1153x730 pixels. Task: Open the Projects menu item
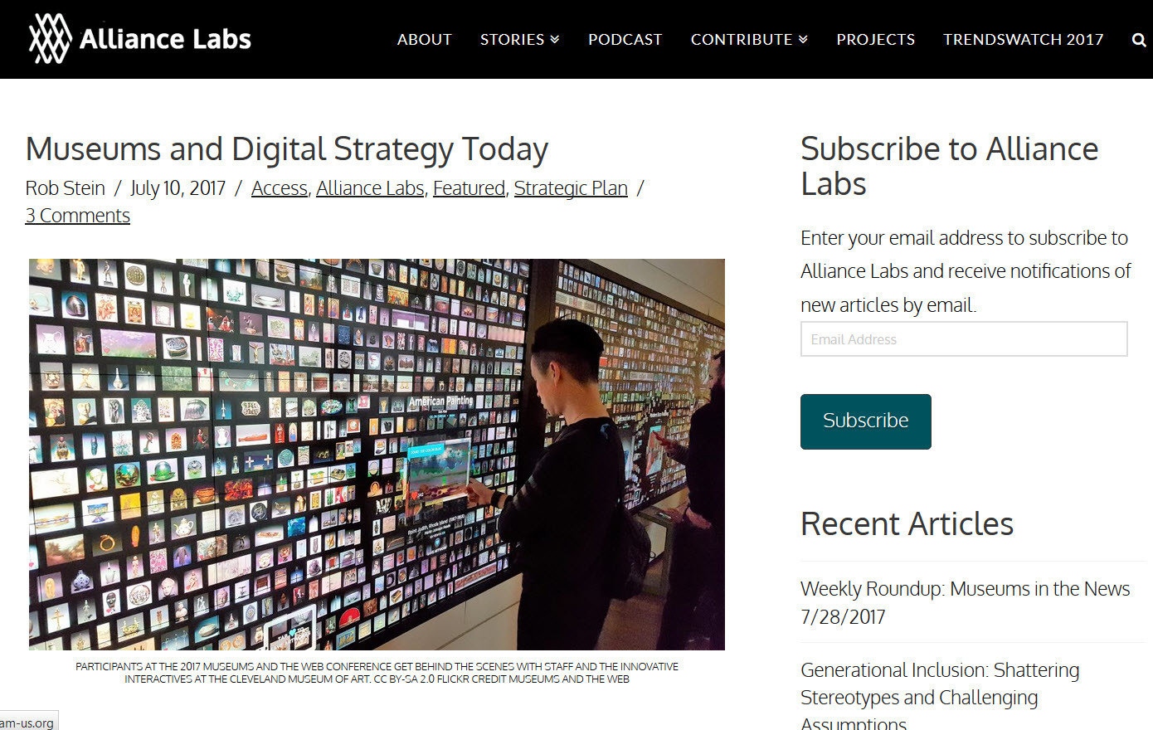875,39
